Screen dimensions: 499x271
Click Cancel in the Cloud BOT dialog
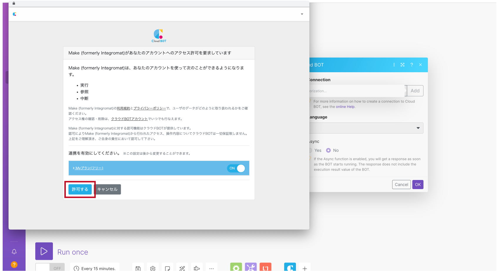point(401,185)
